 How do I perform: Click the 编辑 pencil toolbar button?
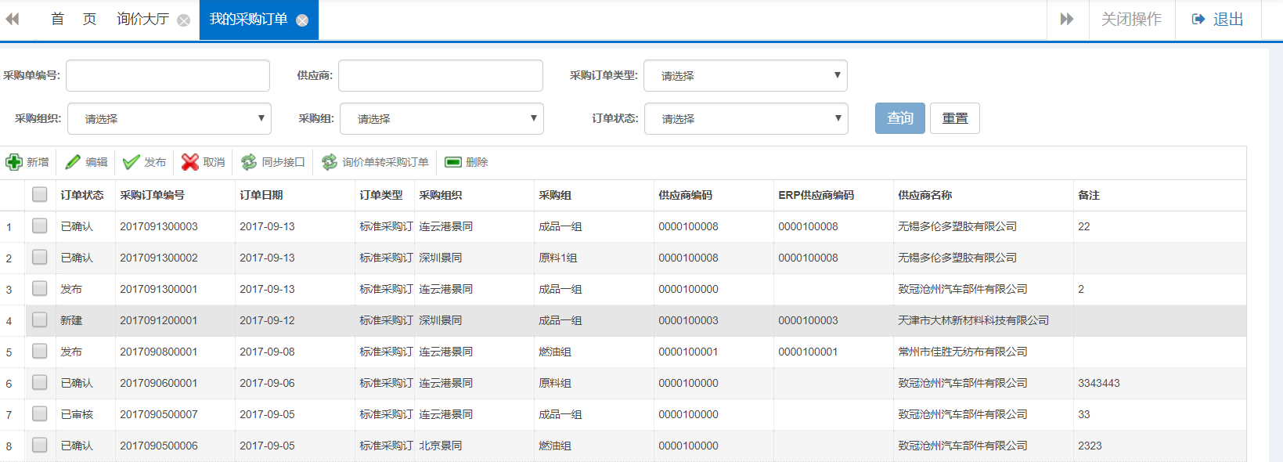point(86,162)
